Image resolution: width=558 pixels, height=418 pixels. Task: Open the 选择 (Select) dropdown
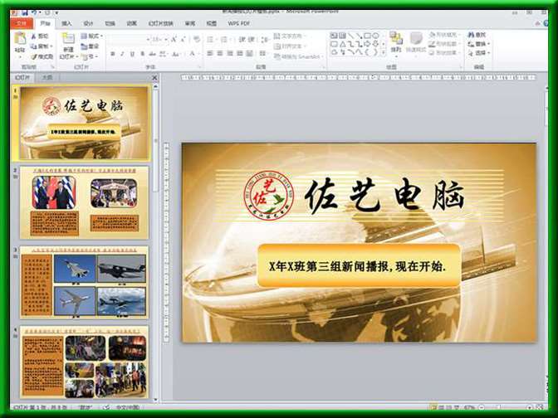479,53
